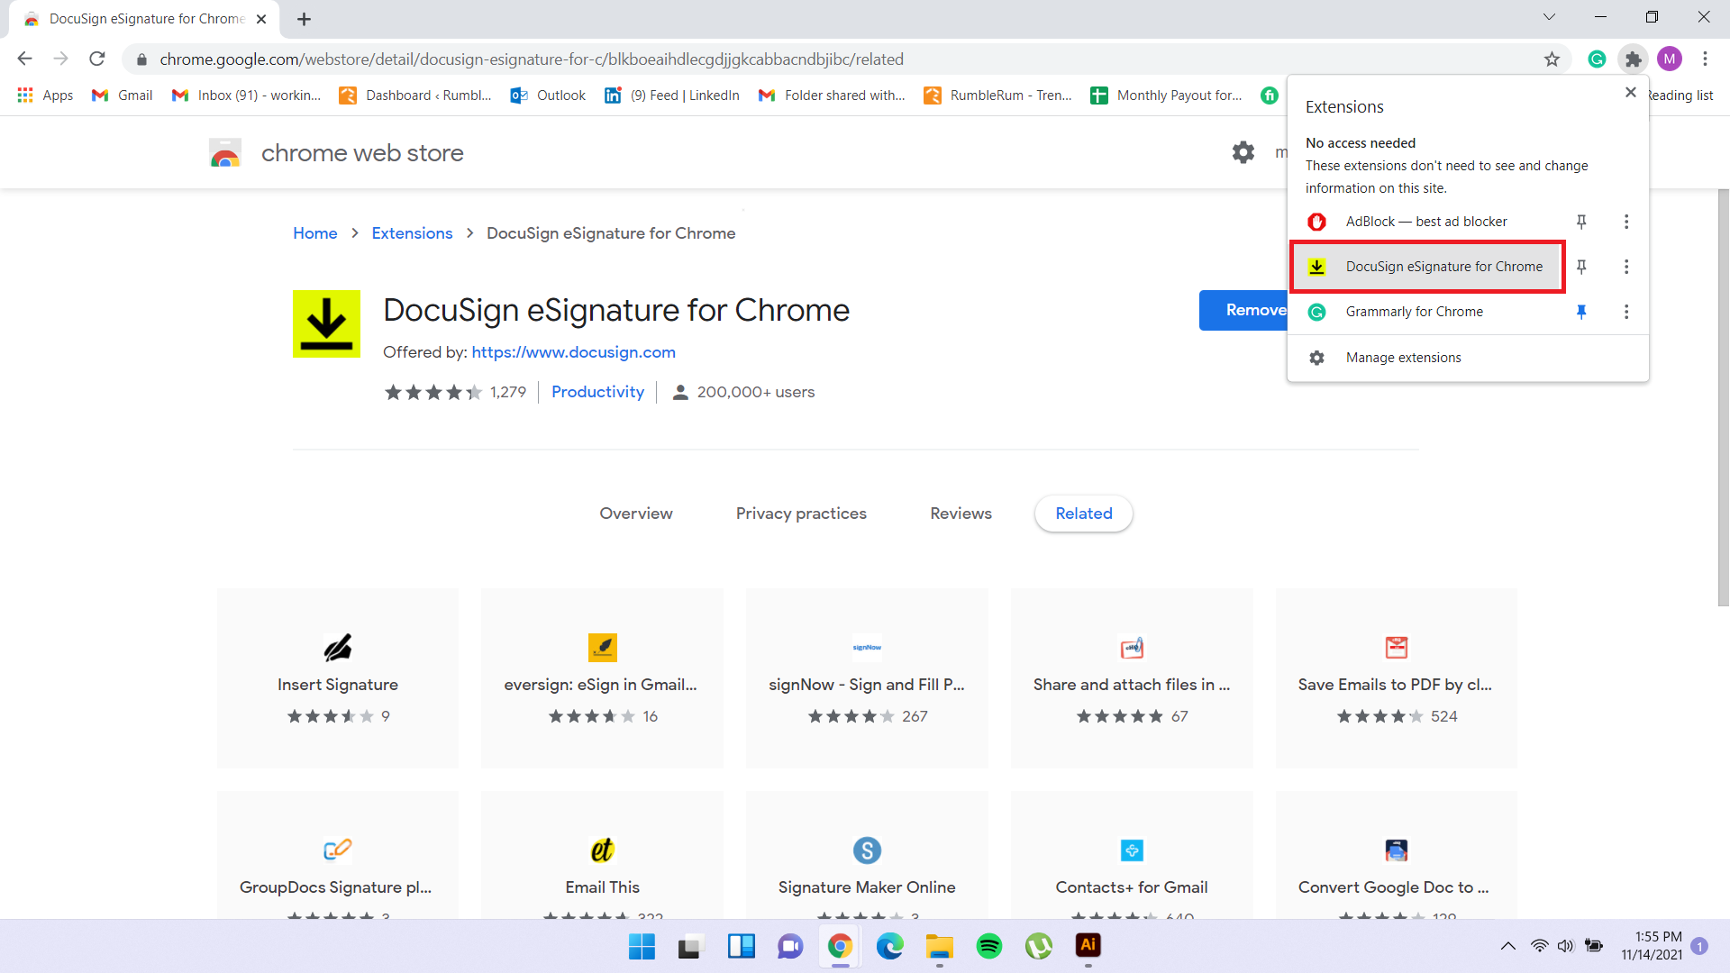Screen dimensions: 1730x973
Task: Open eversign eSign in Gmail card
Action: click(x=602, y=678)
